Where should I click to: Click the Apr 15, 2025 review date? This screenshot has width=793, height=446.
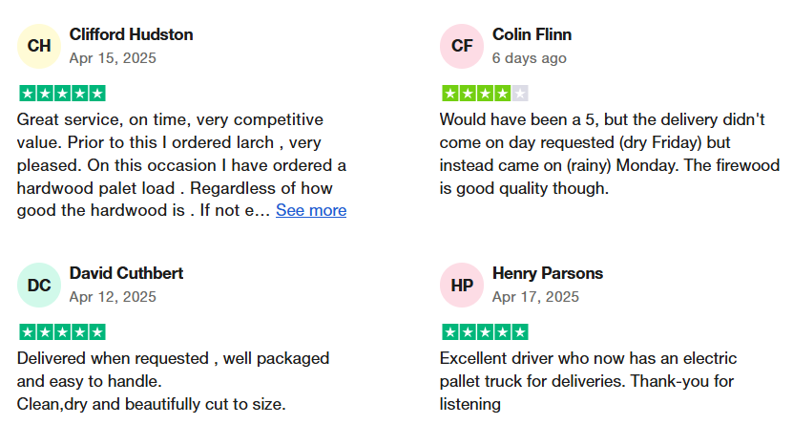tap(113, 57)
